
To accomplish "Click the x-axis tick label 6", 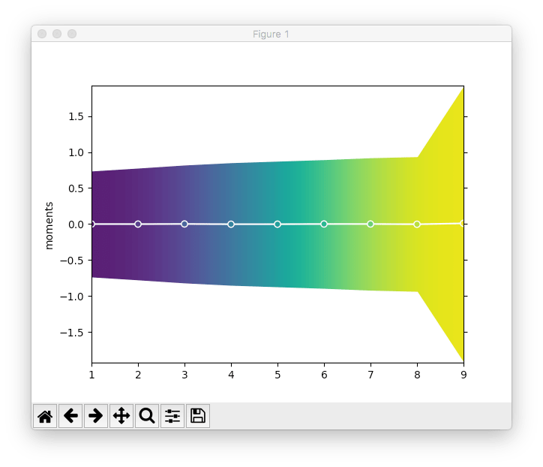I will coord(324,375).
